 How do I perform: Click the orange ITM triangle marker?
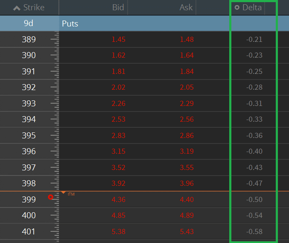(64, 193)
